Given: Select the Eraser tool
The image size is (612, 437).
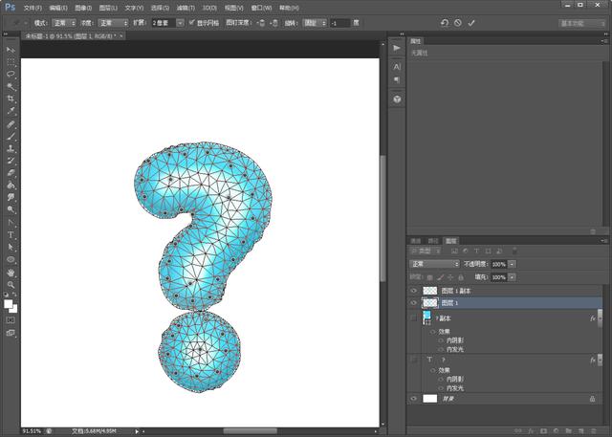Looking at the screenshot, I should (x=11, y=173).
